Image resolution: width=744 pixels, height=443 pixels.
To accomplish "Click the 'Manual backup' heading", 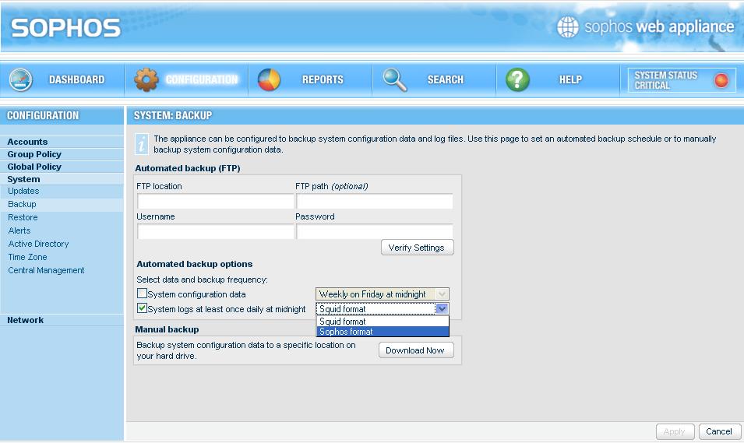I will tap(167, 329).
